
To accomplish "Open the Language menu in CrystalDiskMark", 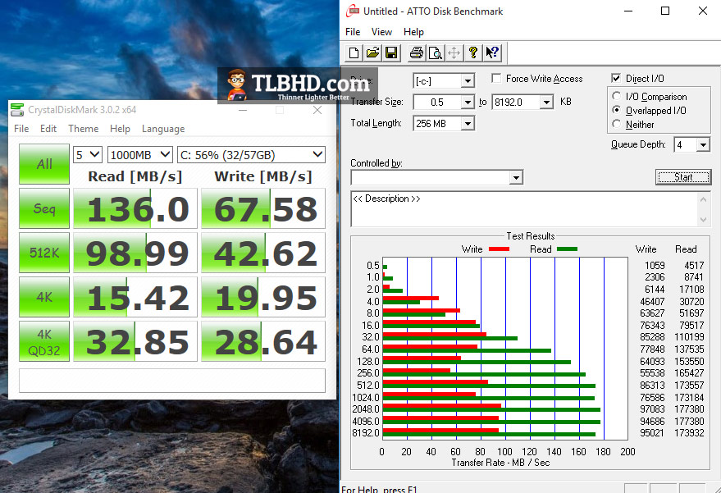I will [163, 129].
